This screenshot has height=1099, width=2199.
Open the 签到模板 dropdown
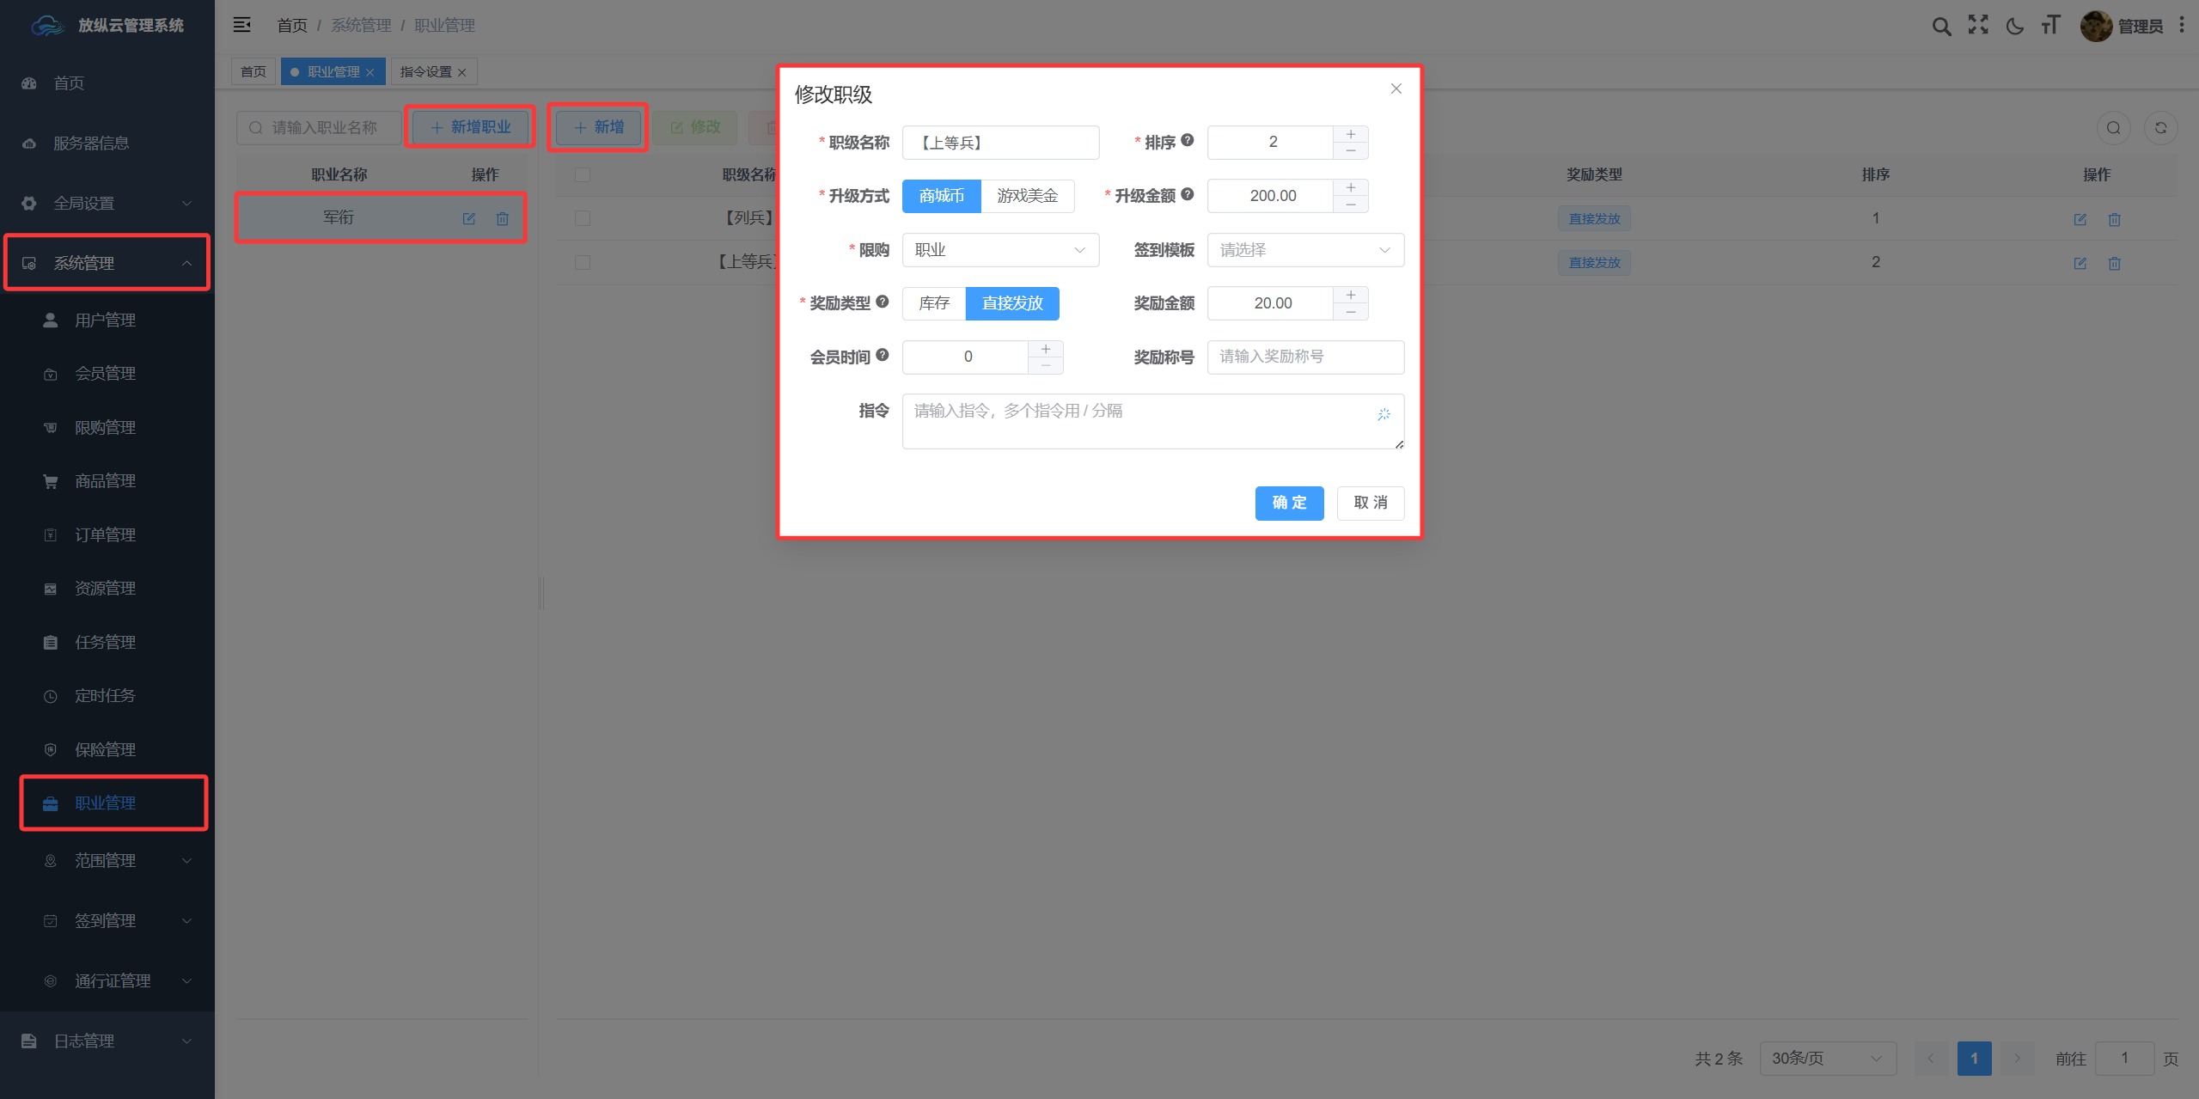1305,250
